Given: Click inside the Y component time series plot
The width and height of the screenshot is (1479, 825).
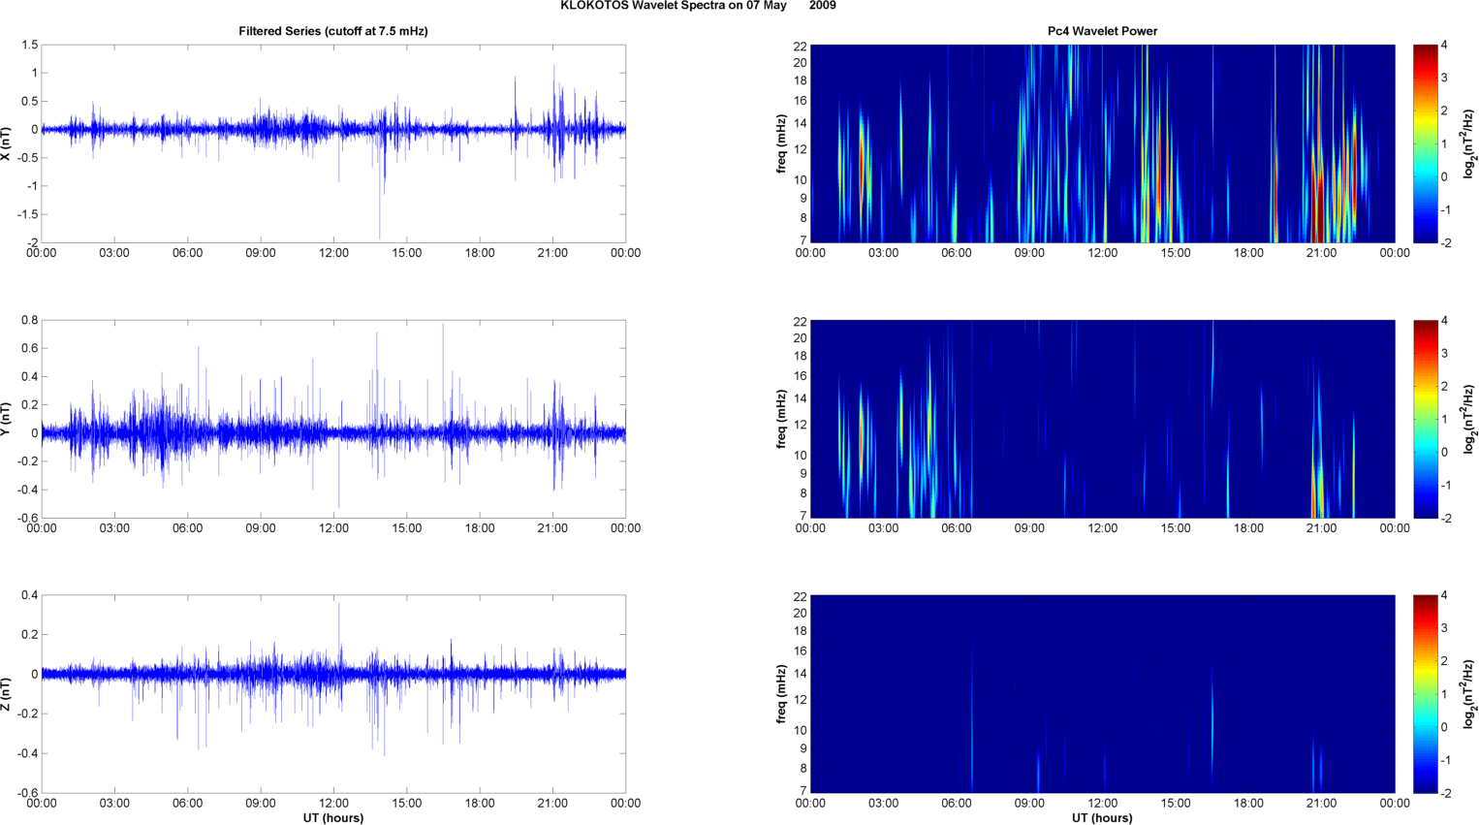Looking at the screenshot, I should click(333, 419).
